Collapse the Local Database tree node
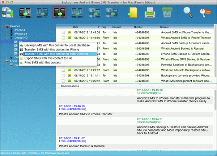The image size is (217, 156). (3, 61)
